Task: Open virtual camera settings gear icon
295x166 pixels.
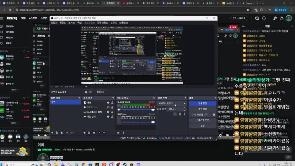Action: [x=214, y=114]
